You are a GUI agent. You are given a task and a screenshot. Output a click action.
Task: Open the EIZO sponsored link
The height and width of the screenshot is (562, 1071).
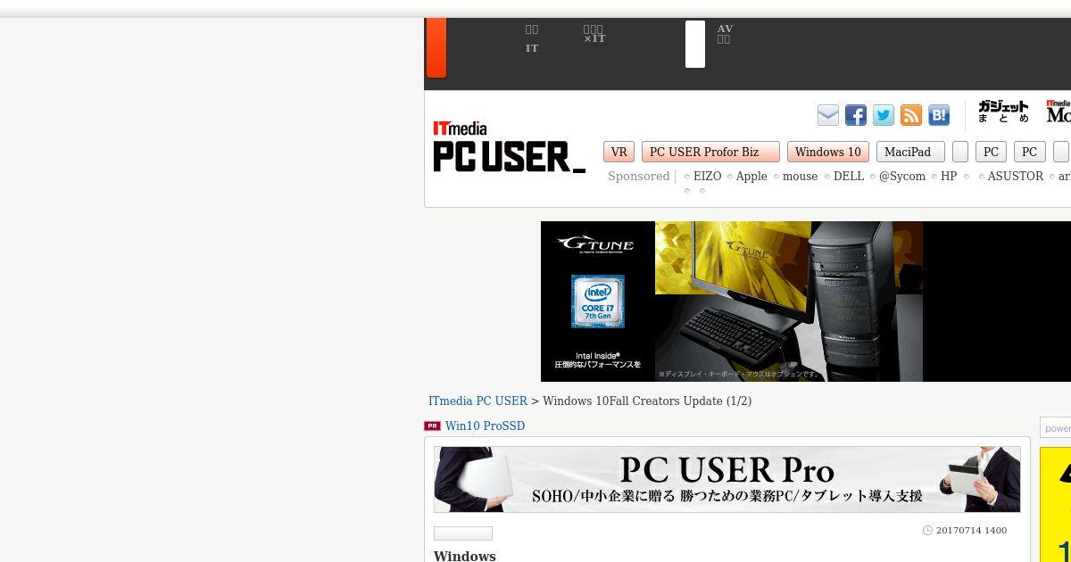707,177
